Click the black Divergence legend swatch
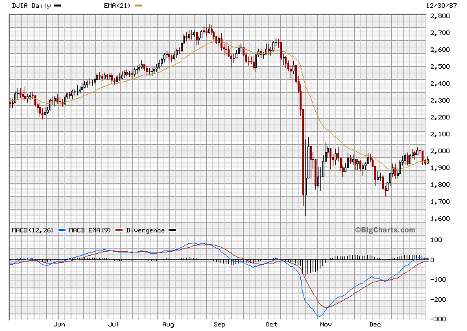 (x=172, y=230)
